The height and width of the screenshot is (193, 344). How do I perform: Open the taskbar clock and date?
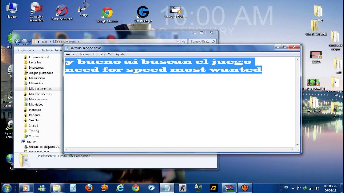tap(330, 188)
